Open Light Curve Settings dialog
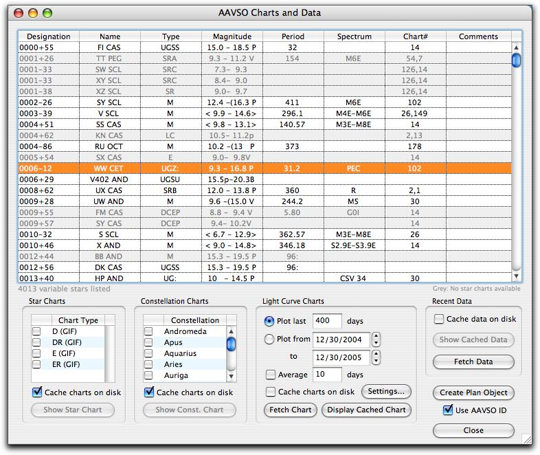This screenshot has width=540, height=455. point(385,392)
